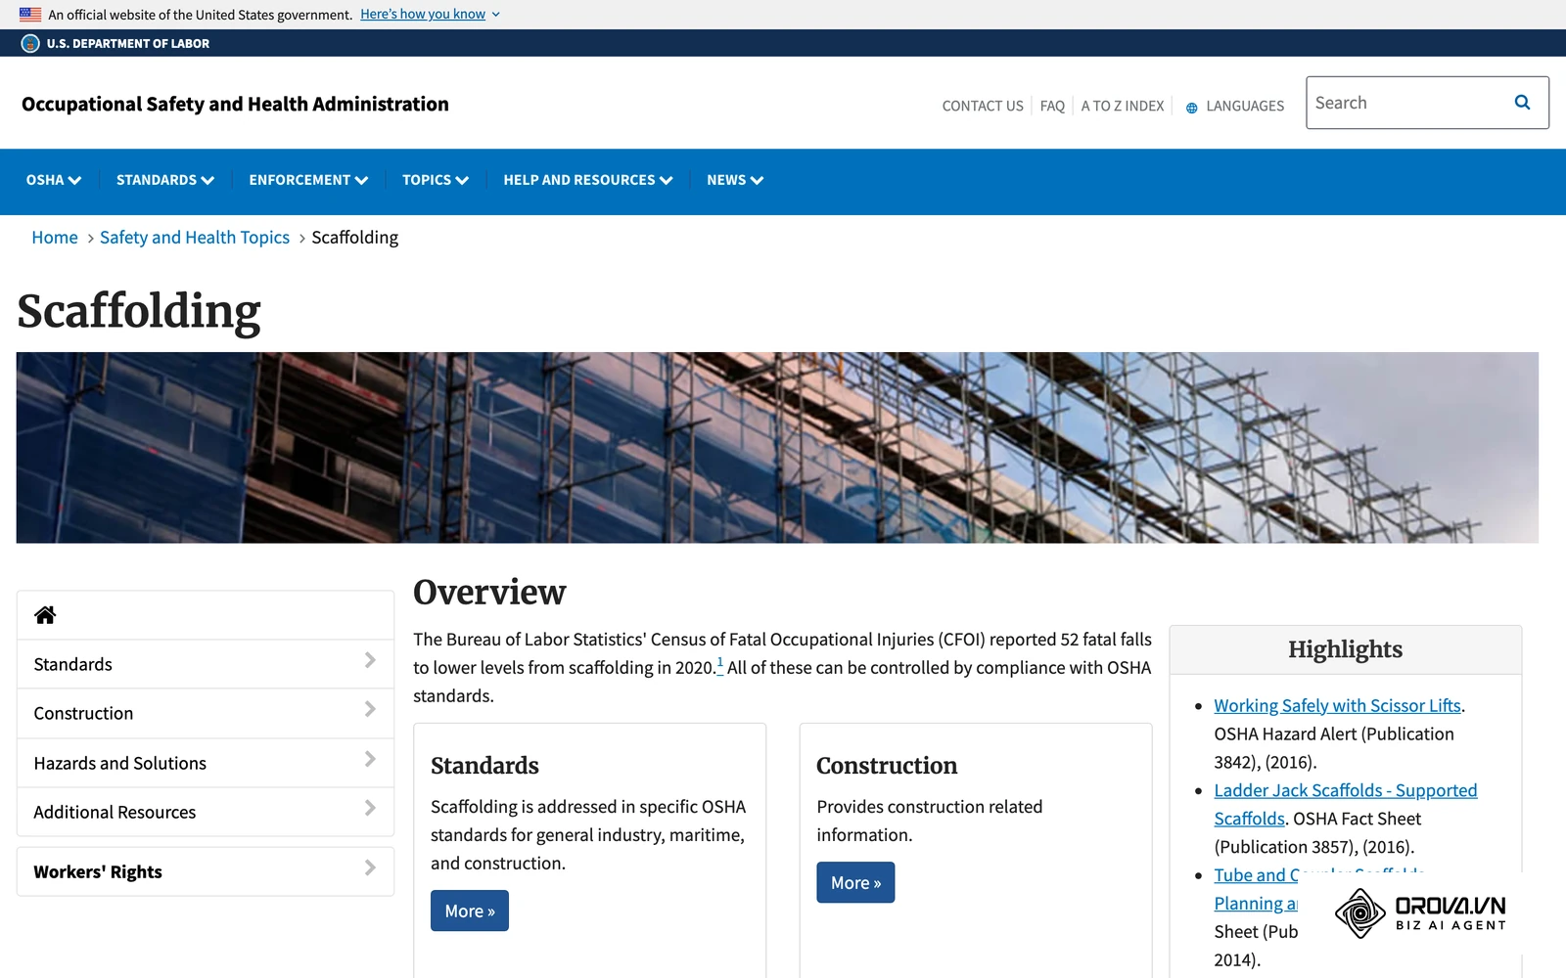Open the FAQ link
1566x978 pixels.
(x=1052, y=106)
